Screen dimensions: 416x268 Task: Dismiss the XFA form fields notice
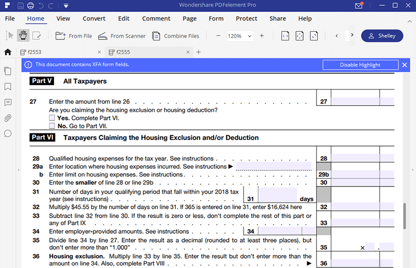pyautogui.click(x=405, y=65)
